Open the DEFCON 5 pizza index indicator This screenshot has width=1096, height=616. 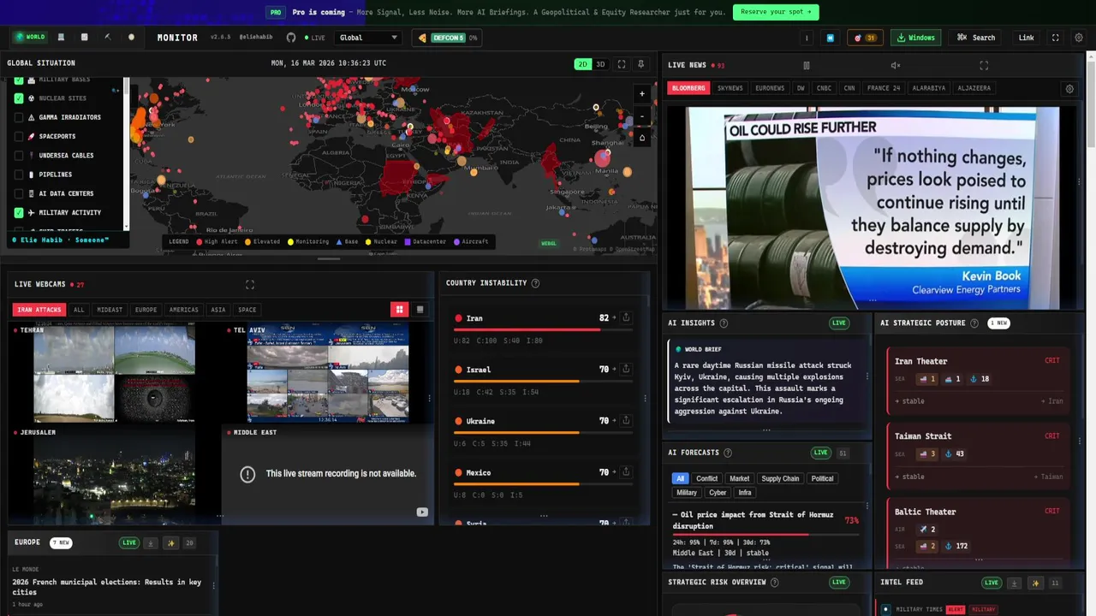(x=447, y=38)
